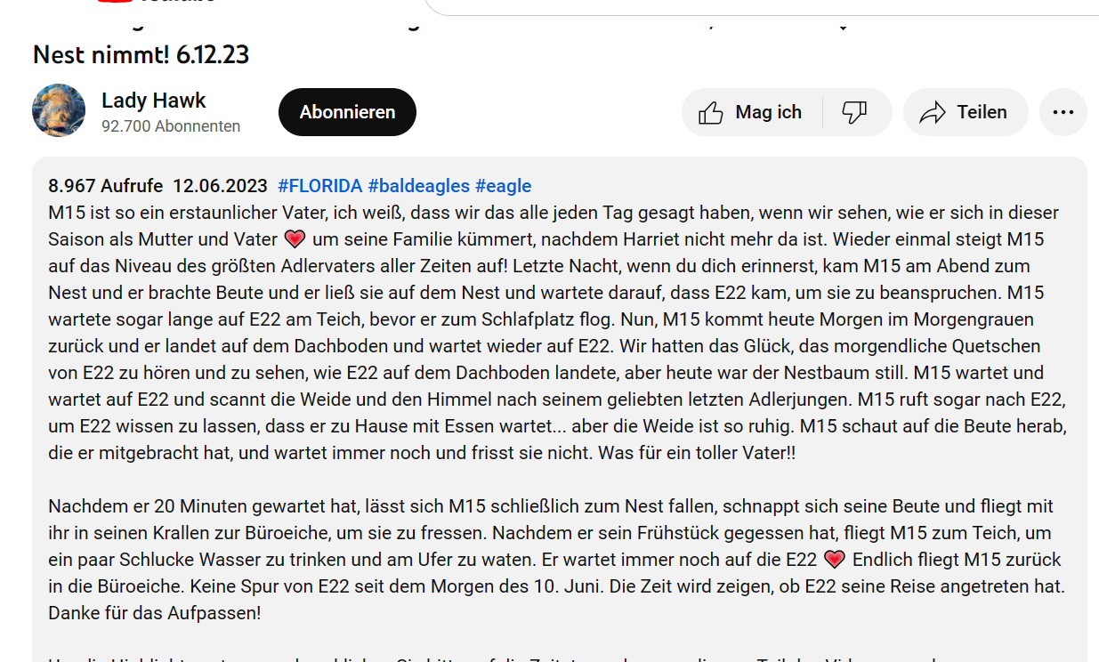The width and height of the screenshot is (1099, 662).
Task: Open the Lady Hawk channel avatar
Action: click(59, 111)
